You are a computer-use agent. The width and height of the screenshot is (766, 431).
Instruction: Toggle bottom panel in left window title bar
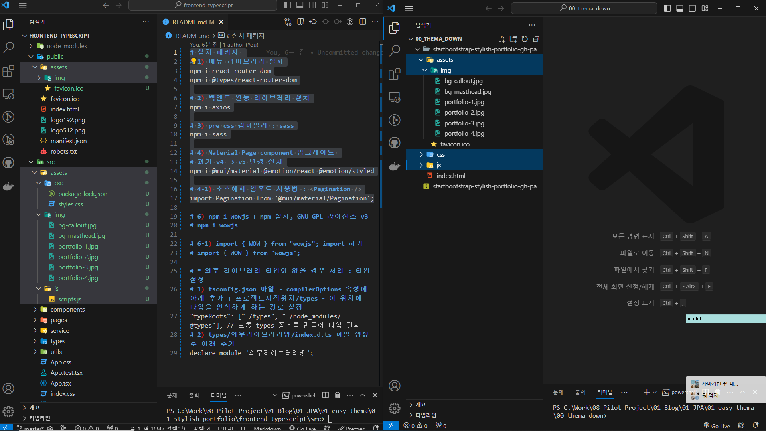point(300,5)
